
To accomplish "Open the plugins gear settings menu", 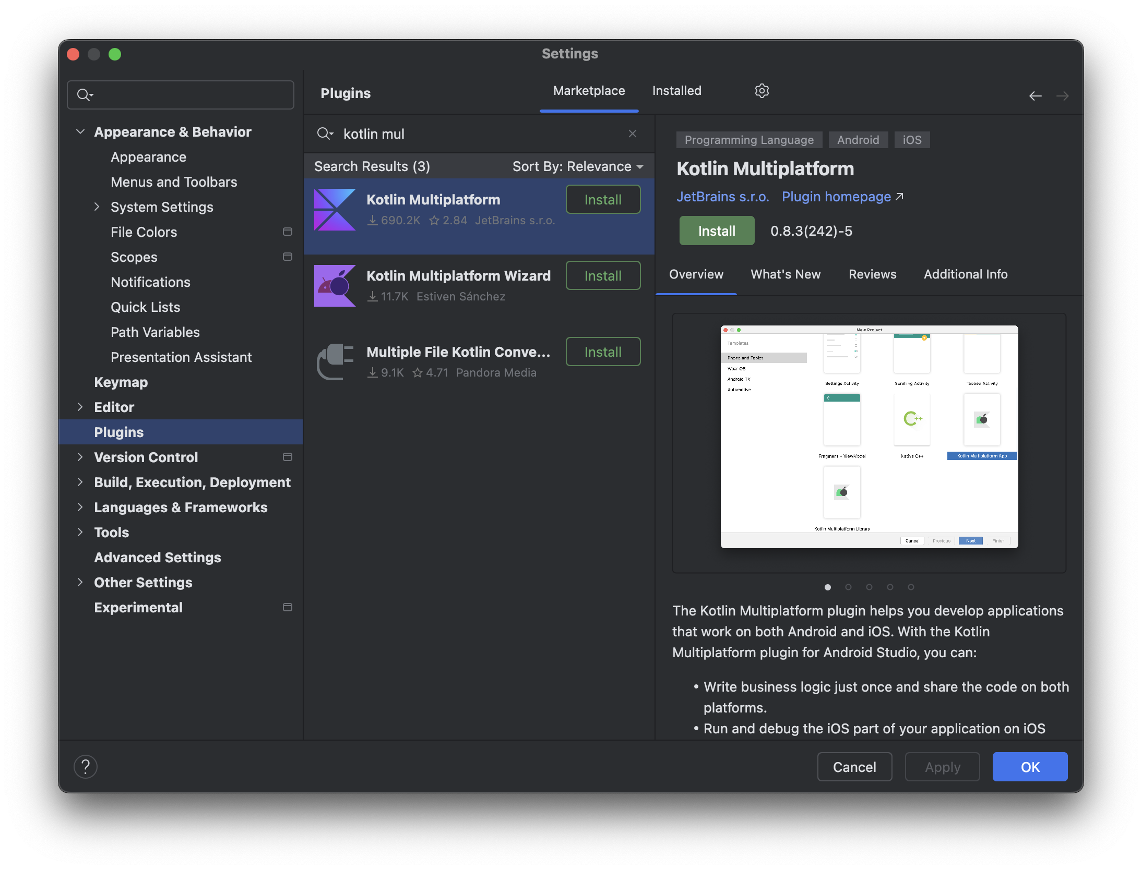I will [x=762, y=91].
